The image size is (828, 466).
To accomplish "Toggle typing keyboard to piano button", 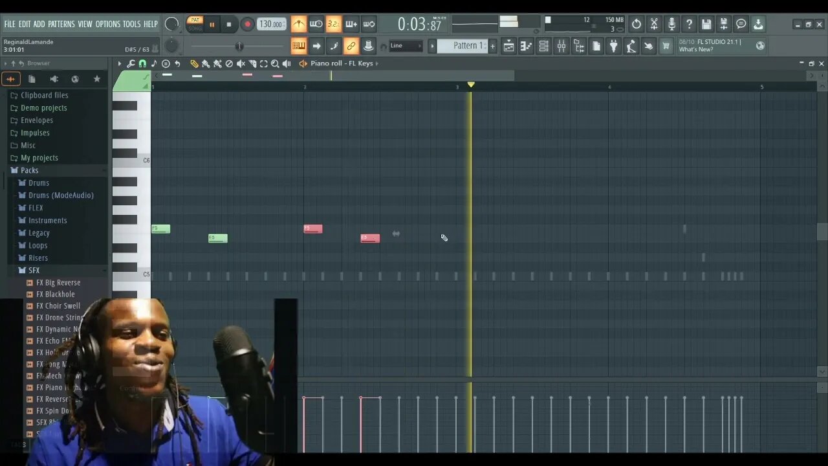I will (x=298, y=46).
